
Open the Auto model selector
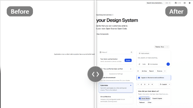point(144,64)
